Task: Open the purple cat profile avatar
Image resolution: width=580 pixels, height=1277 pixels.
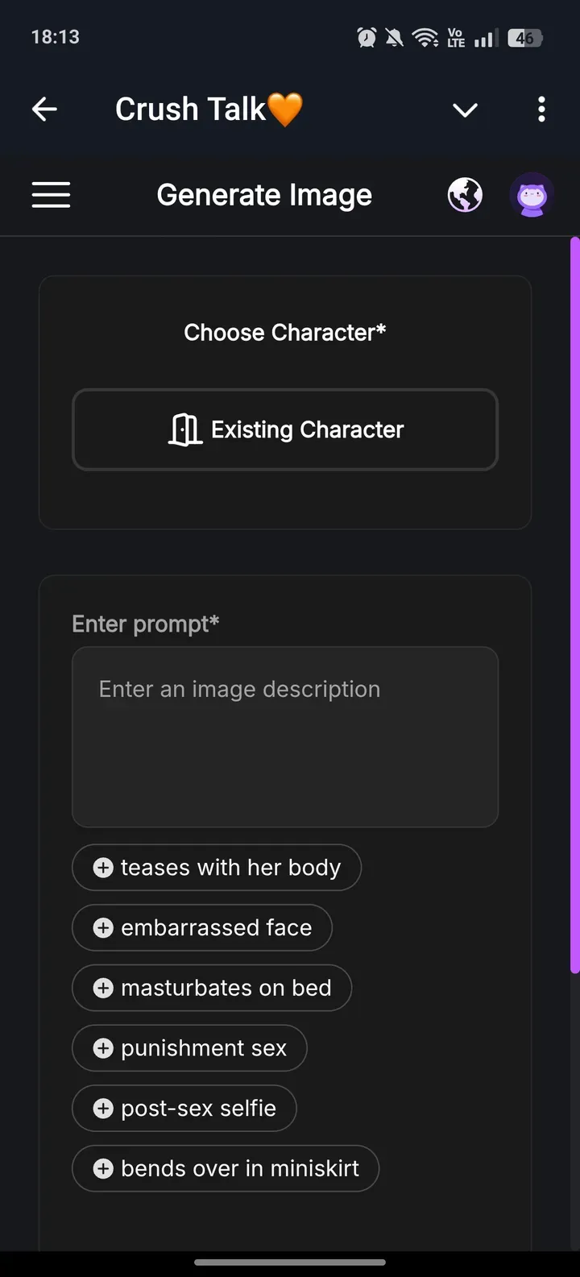Action: (x=532, y=195)
